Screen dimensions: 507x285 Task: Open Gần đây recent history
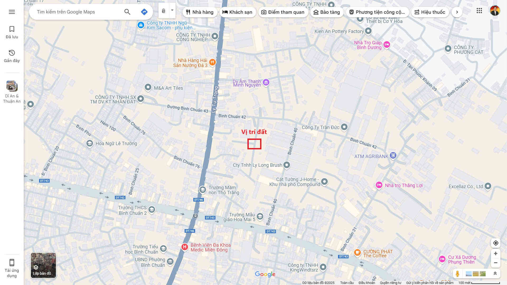coord(12,56)
